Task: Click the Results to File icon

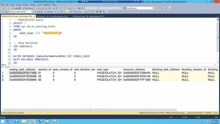Action: point(86,12)
